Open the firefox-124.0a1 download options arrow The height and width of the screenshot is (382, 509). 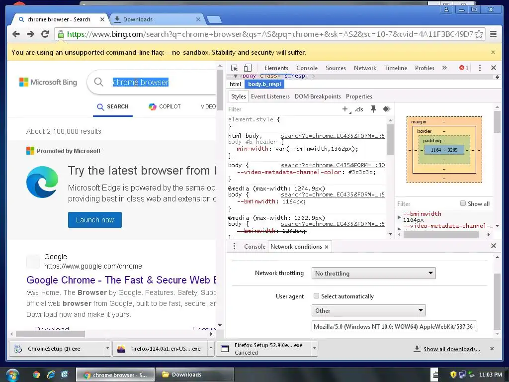pyautogui.click(x=211, y=348)
